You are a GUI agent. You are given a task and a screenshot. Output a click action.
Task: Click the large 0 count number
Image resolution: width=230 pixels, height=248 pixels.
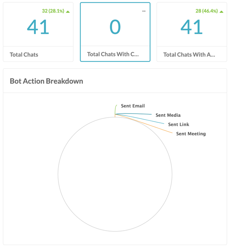(x=115, y=27)
